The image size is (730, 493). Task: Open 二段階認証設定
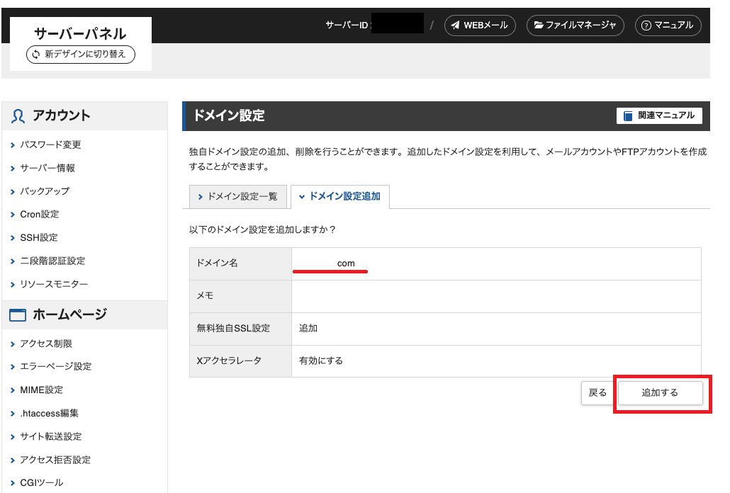52,261
